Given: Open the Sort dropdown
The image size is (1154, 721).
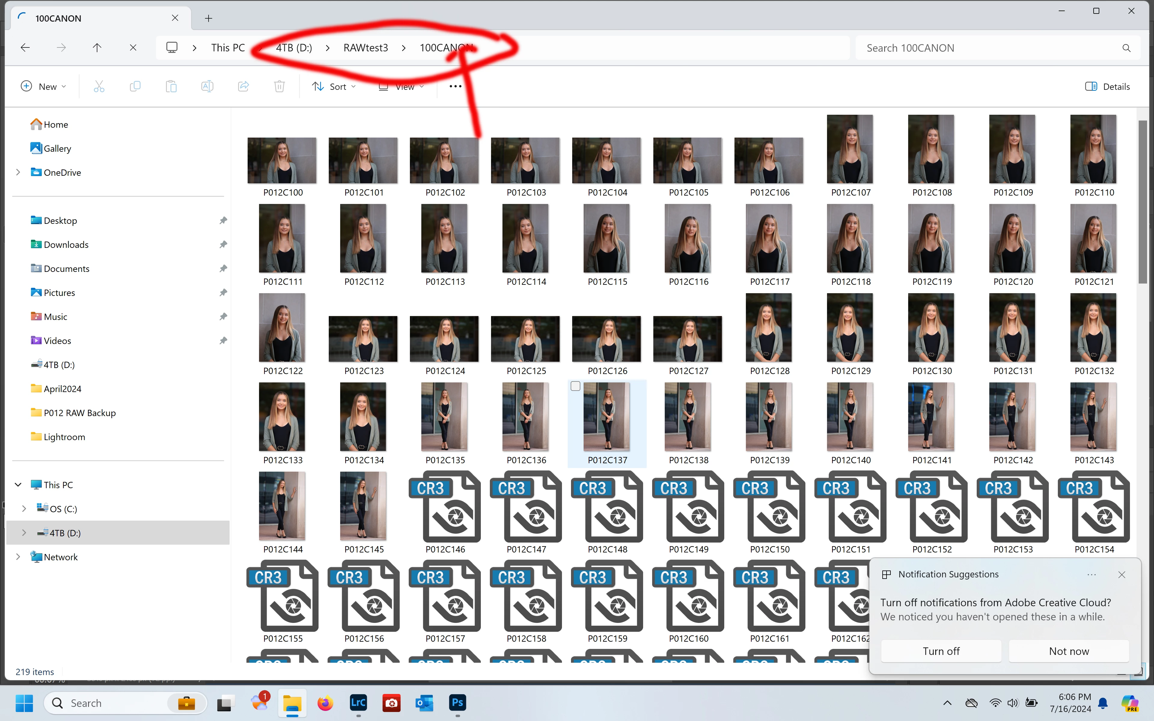Looking at the screenshot, I should 333,86.
